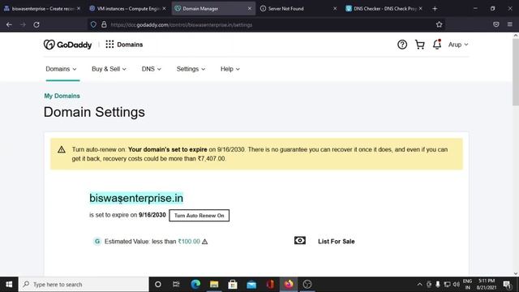Viewport: 519px width, 292px height.
Task: Open File Explorer from taskbar
Action: [x=214, y=285]
